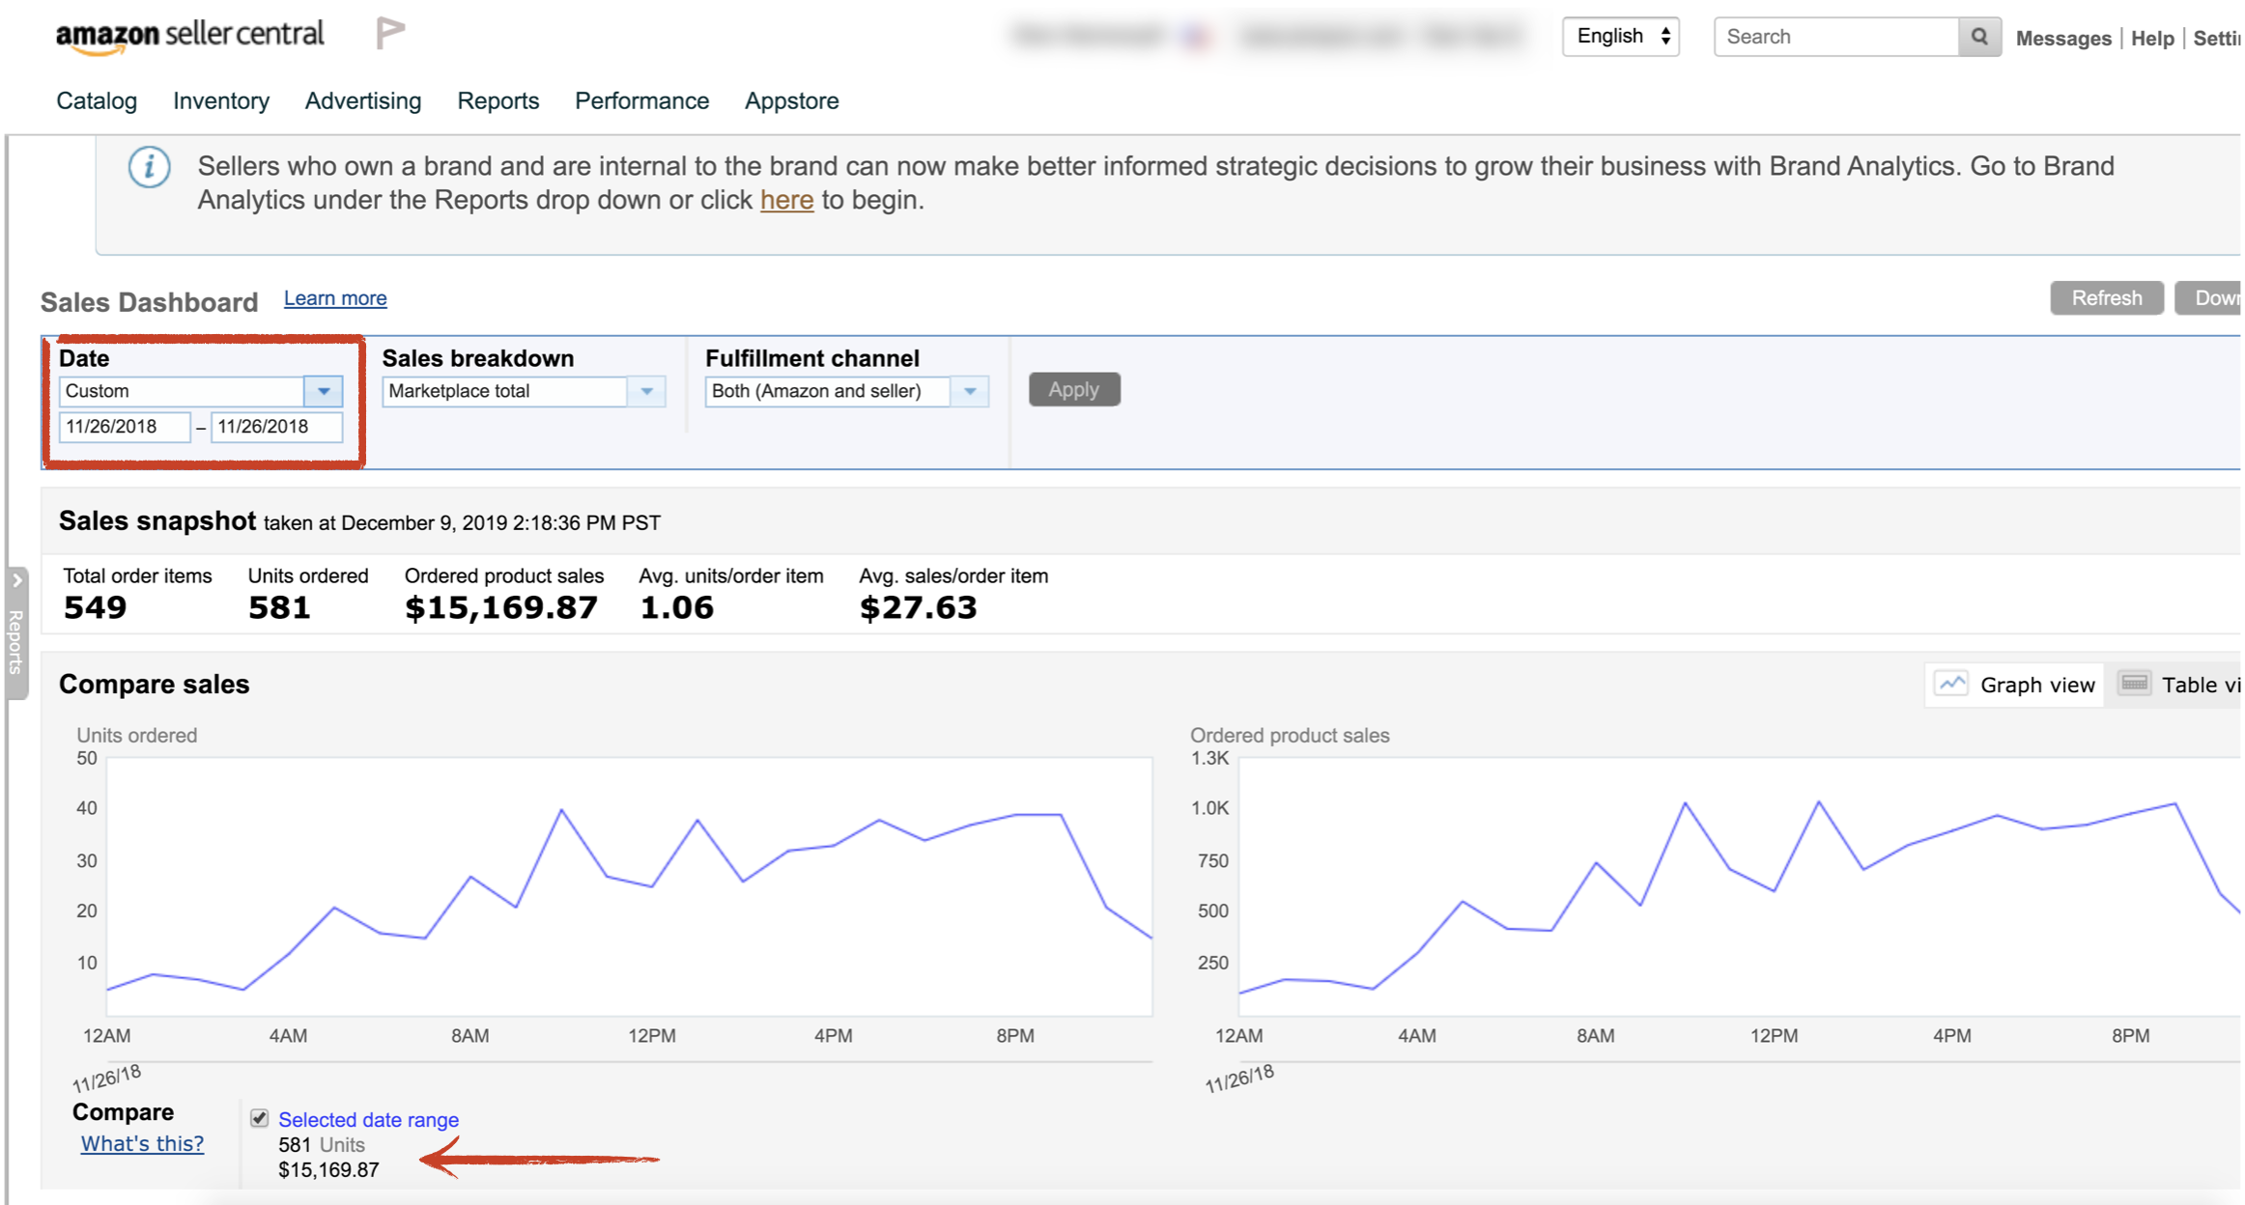Open the Advertising menu
2245x1205 pixels.
click(363, 100)
